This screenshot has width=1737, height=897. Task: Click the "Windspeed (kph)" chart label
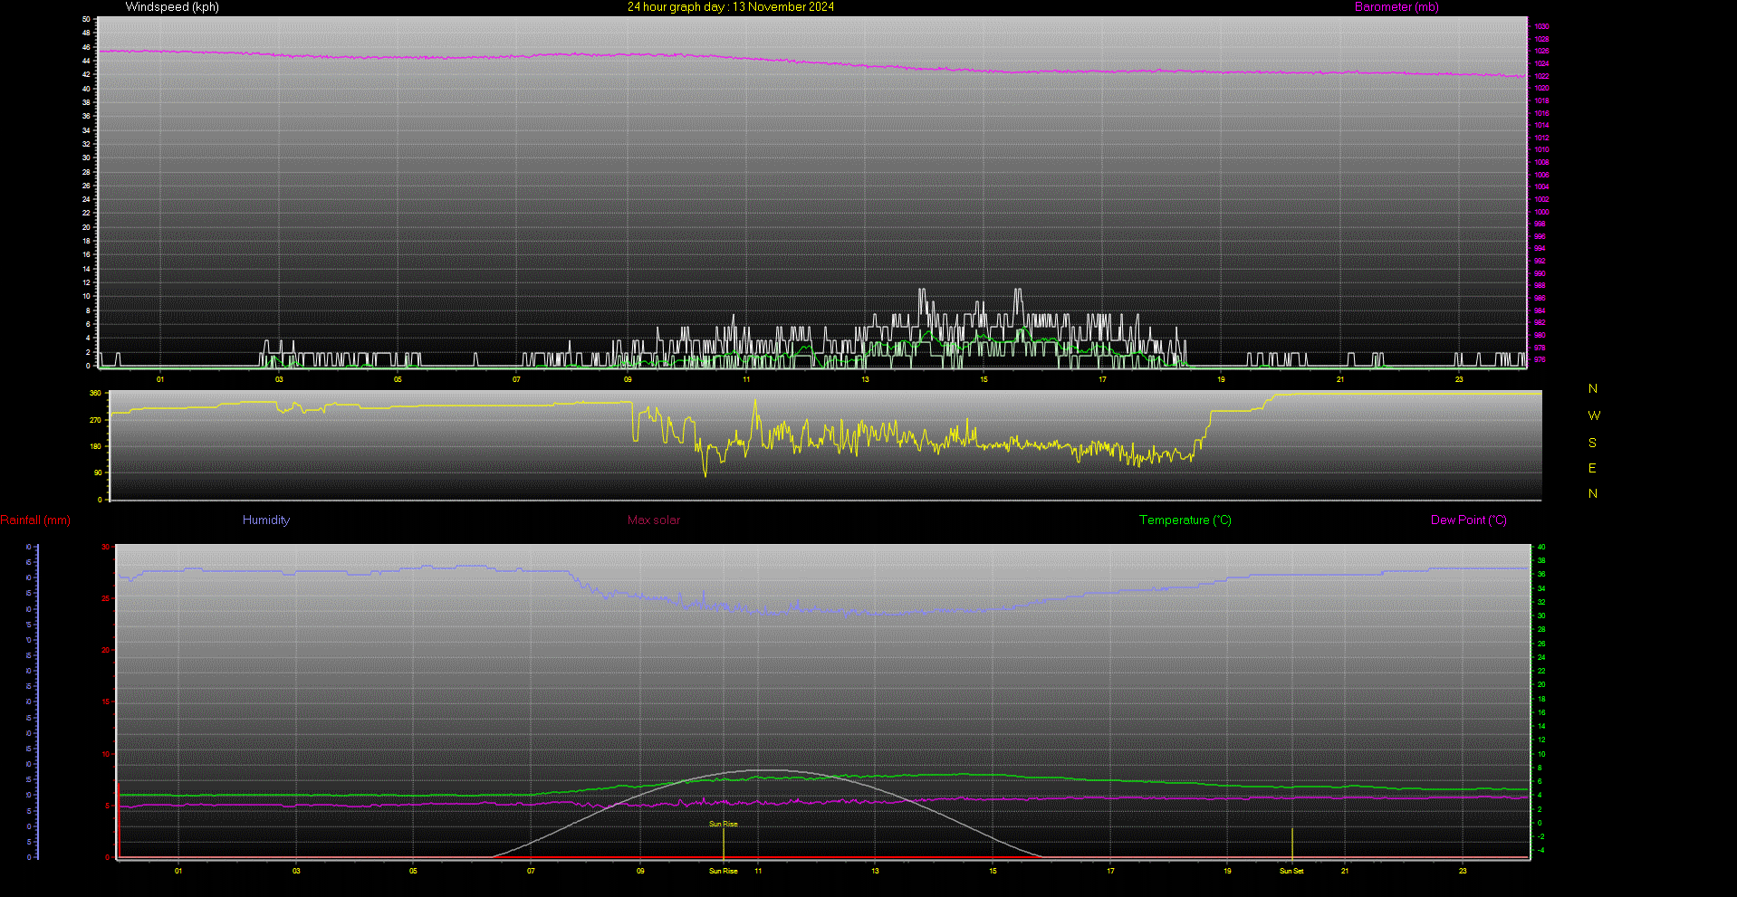pyautogui.click(x=172, y=7)
